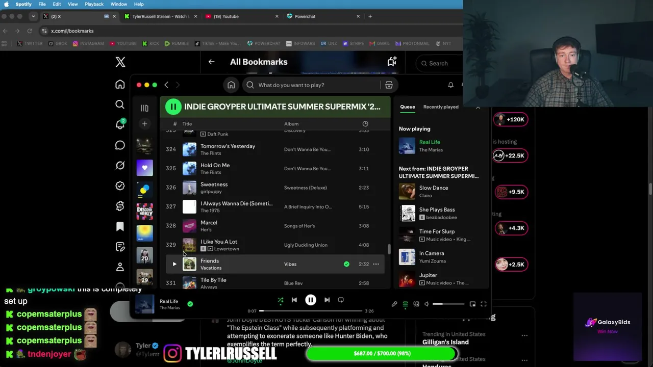Toggle saved checkmark on Friends track

[x=346, y=264]
